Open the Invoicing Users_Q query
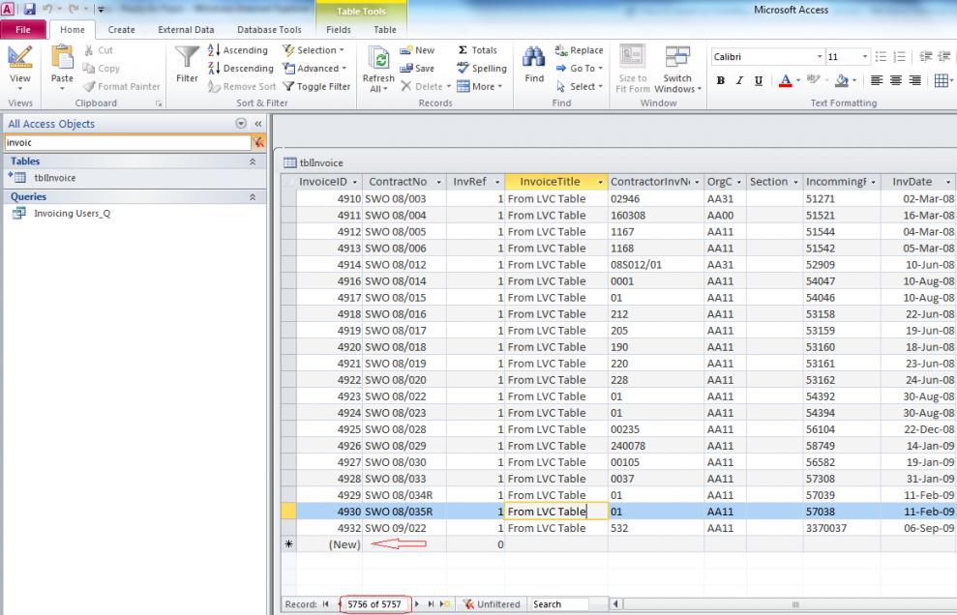The width and height of the screenshot is (957, 615). tap(72, 214)
